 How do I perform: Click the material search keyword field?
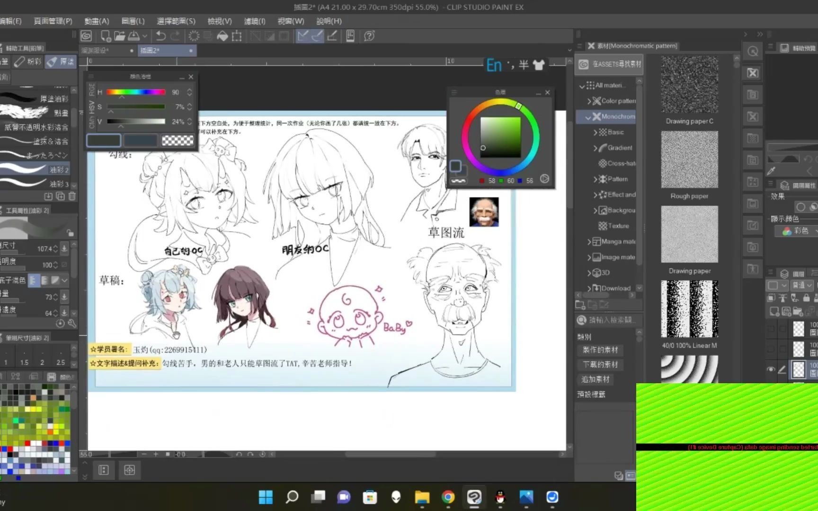[x=614, y=320]
